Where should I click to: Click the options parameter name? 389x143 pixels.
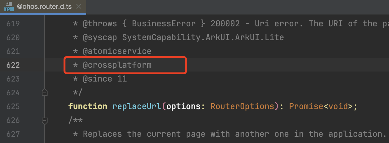pos(183,107)
